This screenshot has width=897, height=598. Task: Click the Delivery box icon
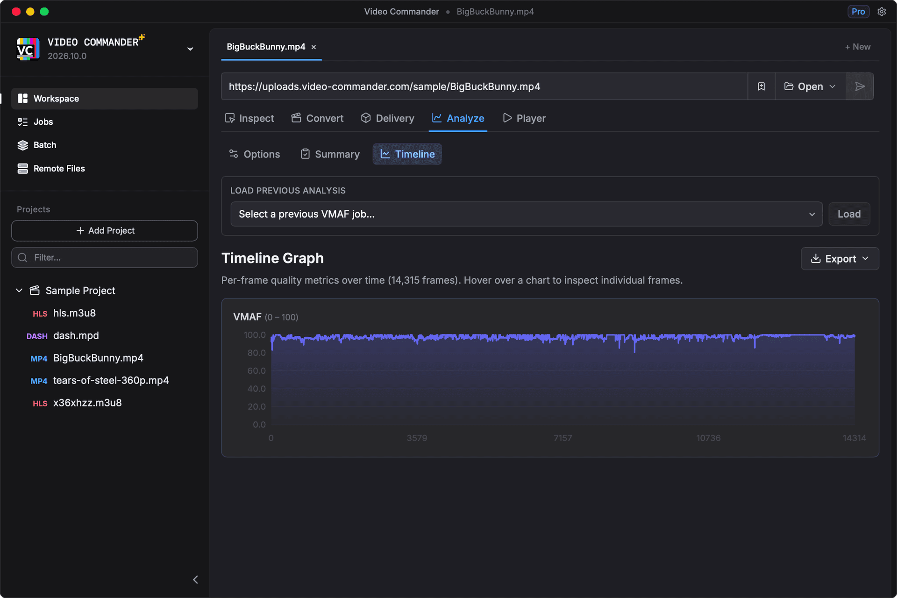[x=366, y=118]
